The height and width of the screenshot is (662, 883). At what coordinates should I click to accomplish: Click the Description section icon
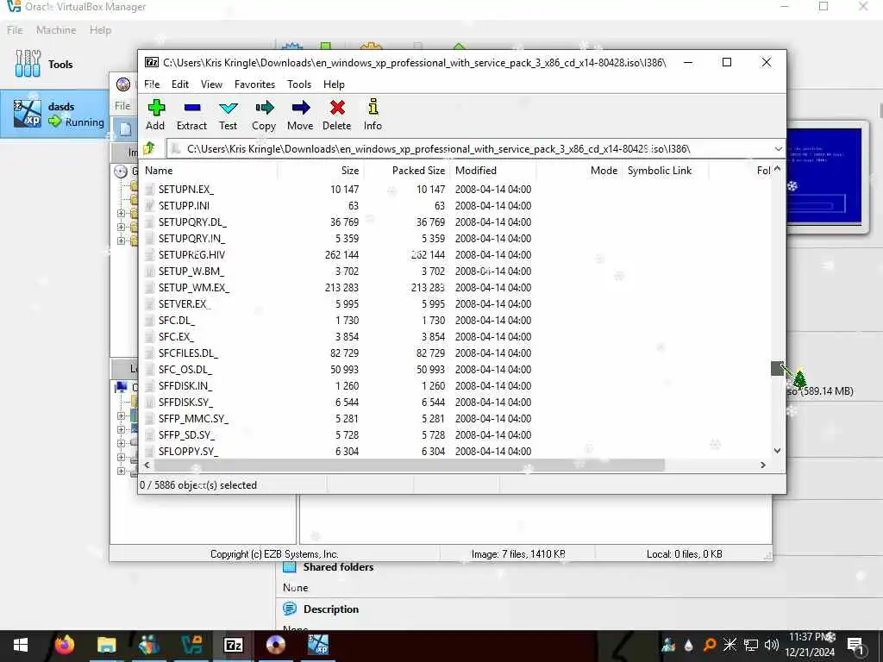tap(290, 609)
